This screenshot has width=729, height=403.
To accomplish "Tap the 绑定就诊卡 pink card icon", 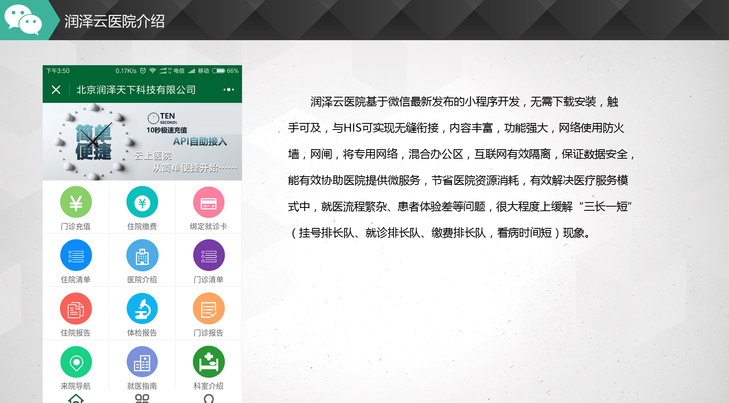I will [x=209, y=202].
